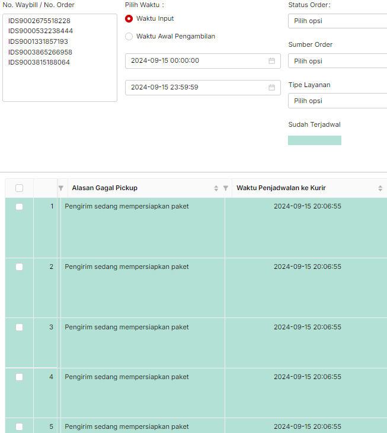Click the Alasan Gagal Pickup column header

pyautogui.click(x=105, y=188)
